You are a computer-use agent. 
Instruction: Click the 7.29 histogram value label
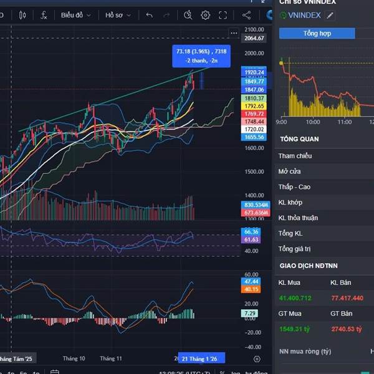coord(249,313)
